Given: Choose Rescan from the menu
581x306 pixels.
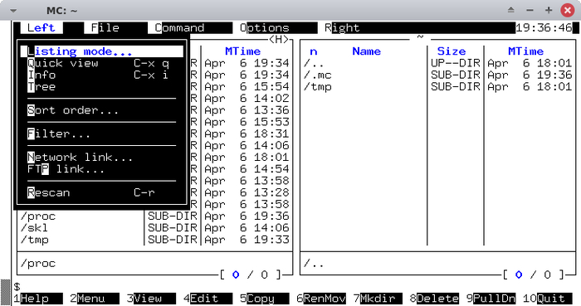Looking at the screenshot, I should coord(102,192).
